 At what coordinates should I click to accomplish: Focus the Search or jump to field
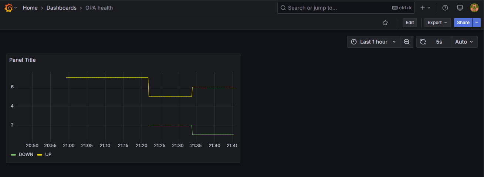tap(346, 8)
